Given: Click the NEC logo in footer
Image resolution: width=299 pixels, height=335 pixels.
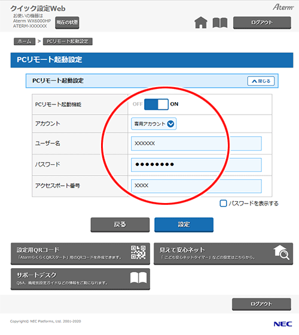Looking at the screenshot, I should [x=282, y=324].
